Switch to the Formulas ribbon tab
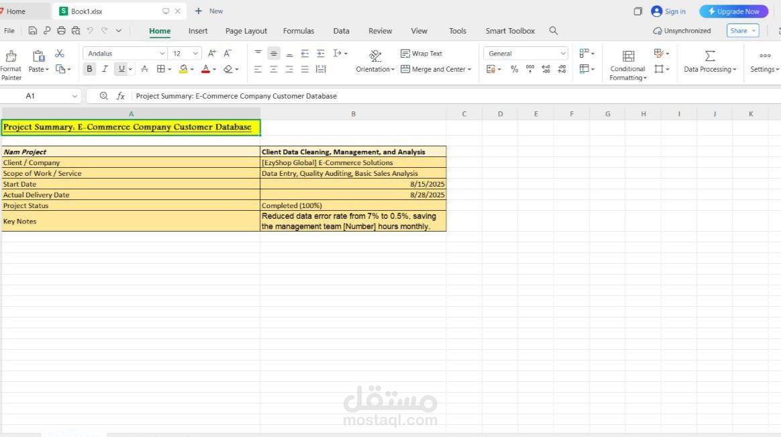Viewport: 781px width, 437px height. point(298,31)
